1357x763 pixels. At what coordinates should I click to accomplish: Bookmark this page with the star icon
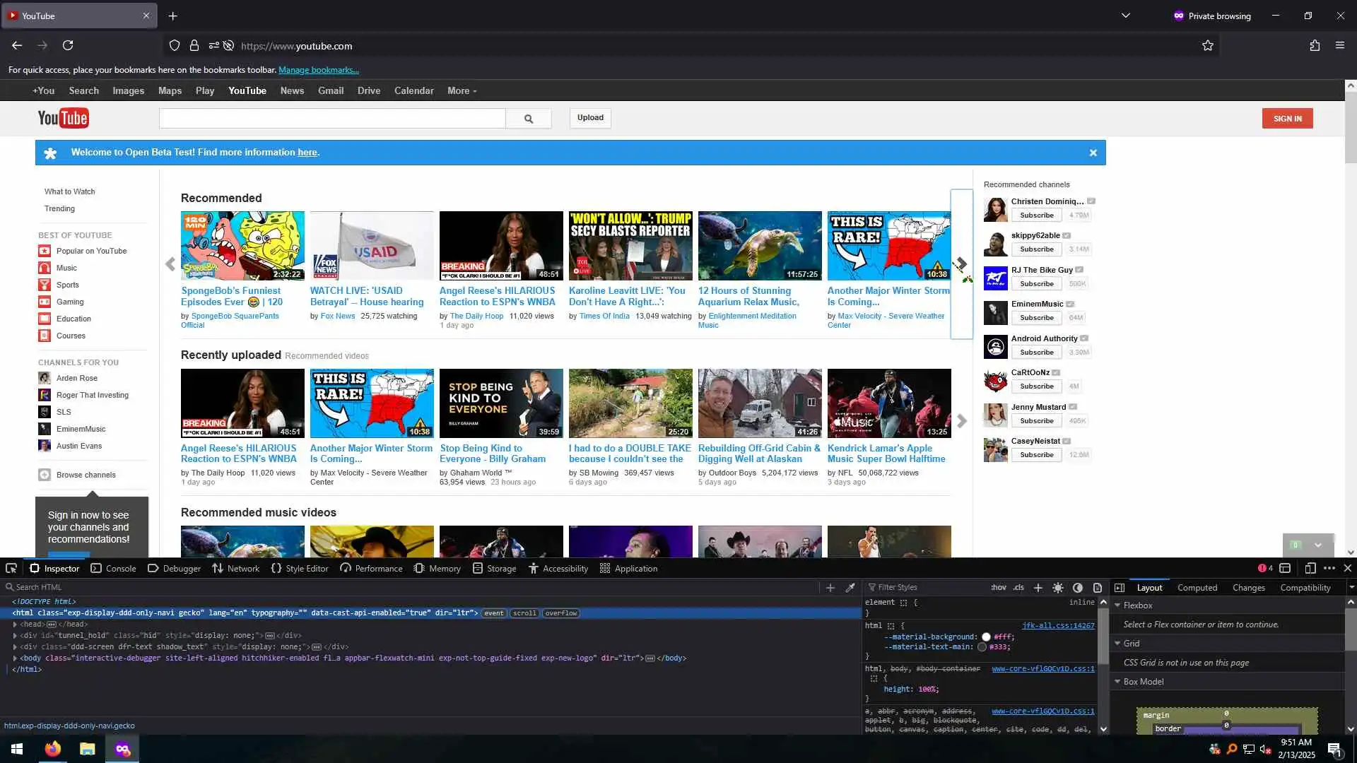pyautogui.click(x=1207, y=46)
